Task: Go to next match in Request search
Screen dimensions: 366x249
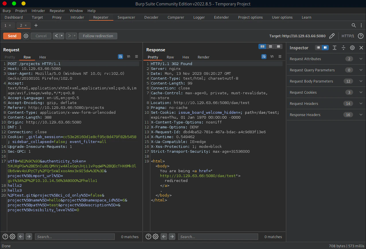Action: coord(29,236)
